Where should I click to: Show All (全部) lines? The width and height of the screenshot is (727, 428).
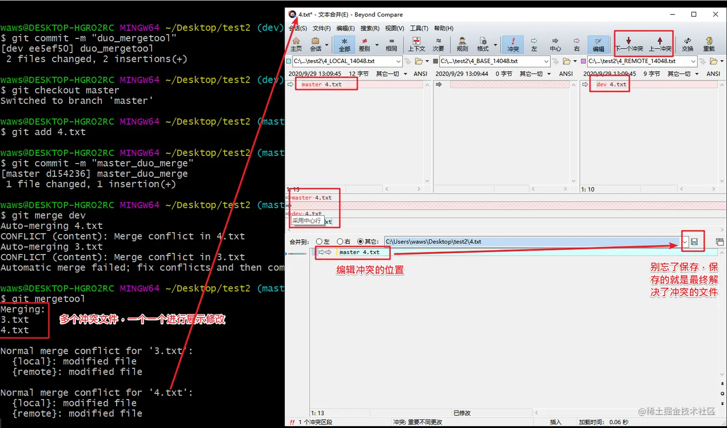click(x=344, y=44)
